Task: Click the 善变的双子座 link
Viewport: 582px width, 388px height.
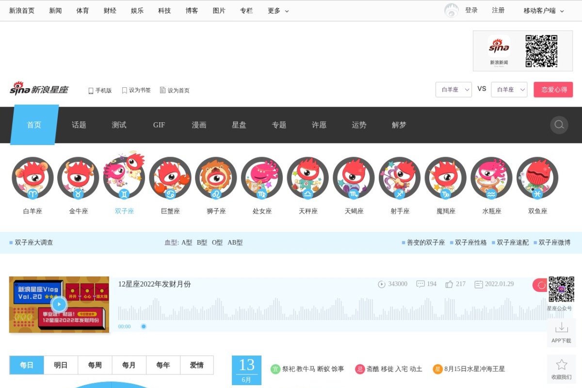Action: coord(426,242)
